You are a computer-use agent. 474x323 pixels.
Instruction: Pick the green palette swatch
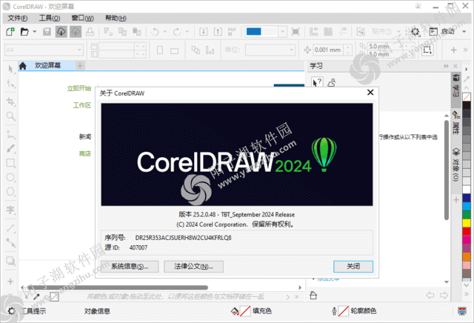click(467, 214)
